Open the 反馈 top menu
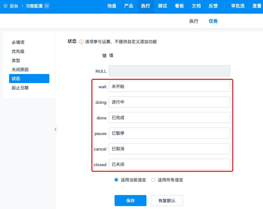 pos(213,6)
